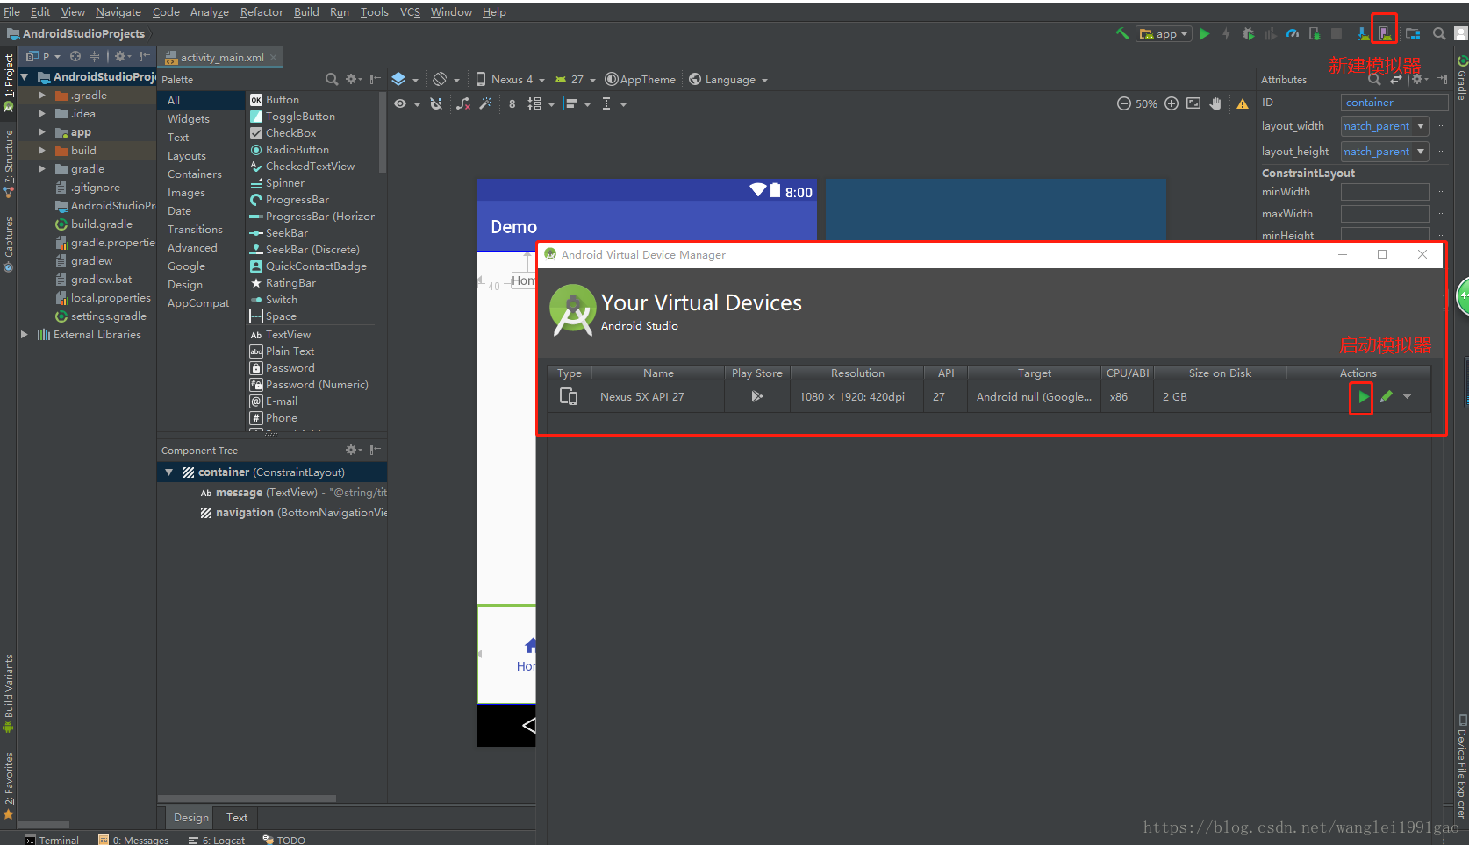
Task: Select the activity_main.xml editor tab
Action: pyautogui.click(x=222, y=57)
